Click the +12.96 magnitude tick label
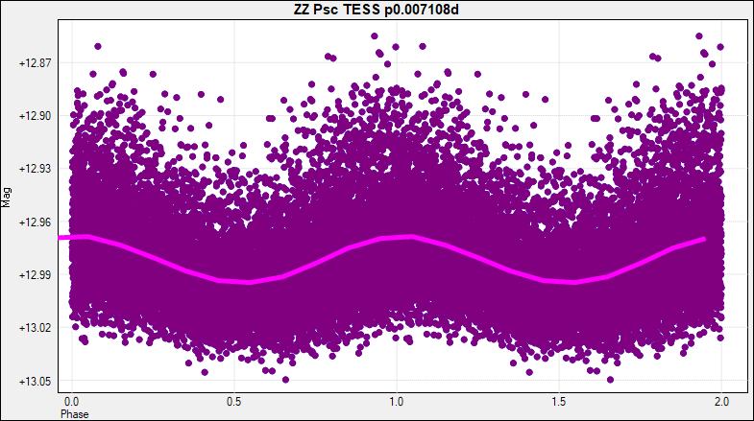 click(36, 222)
